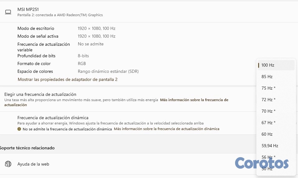Pick the 75 Hz * option

coord(268,88)
